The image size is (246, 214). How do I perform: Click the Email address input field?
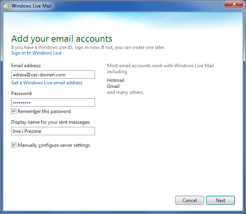click(53, 74)
